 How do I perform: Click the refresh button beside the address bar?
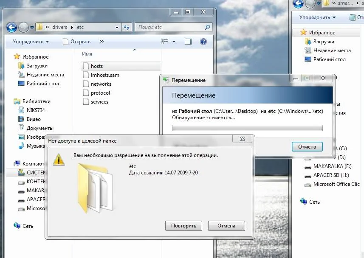[127, 27]
